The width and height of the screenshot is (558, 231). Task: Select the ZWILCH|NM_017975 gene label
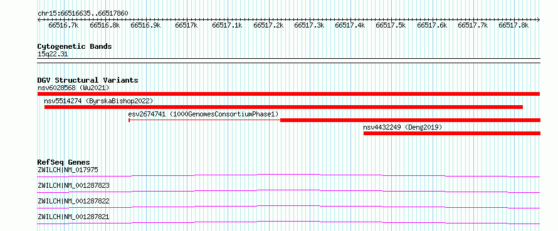(68, 170)
